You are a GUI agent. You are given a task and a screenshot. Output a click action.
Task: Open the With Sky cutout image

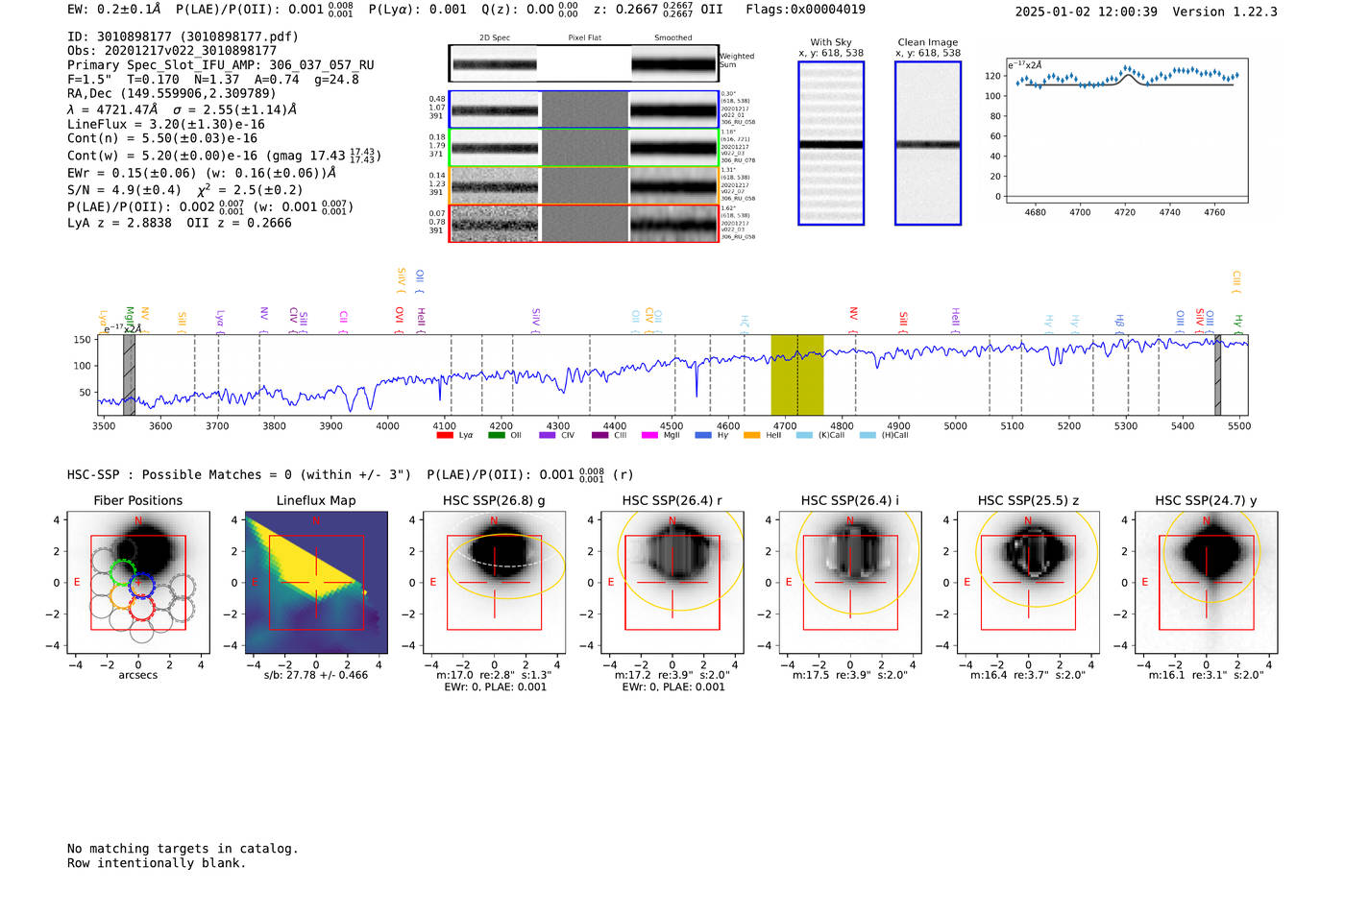tap(831, 143)
